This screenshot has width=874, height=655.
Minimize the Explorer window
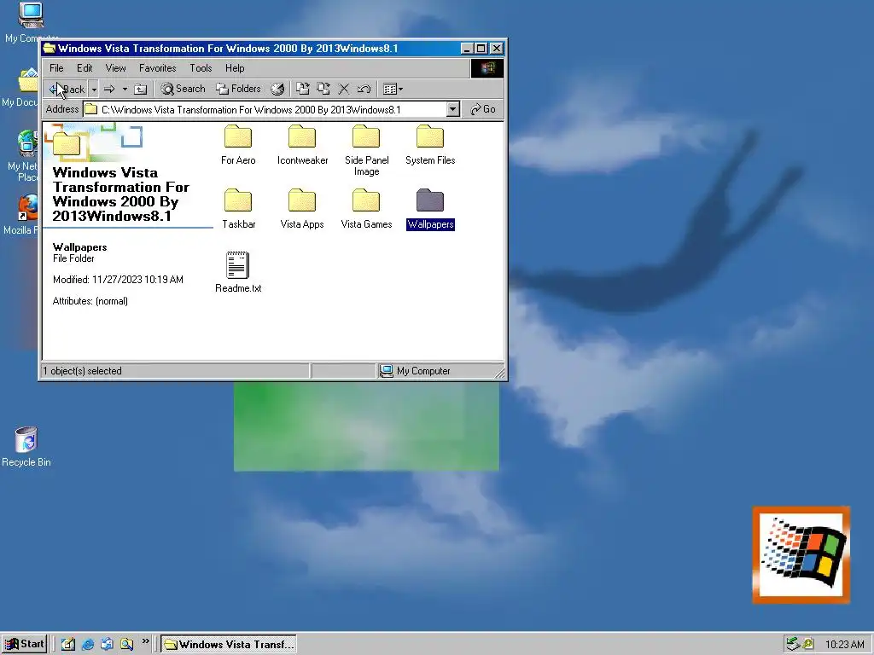(x=468, y=49)
